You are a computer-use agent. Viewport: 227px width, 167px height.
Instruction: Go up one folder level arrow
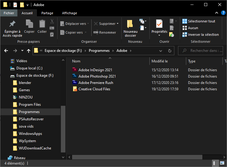29,51
